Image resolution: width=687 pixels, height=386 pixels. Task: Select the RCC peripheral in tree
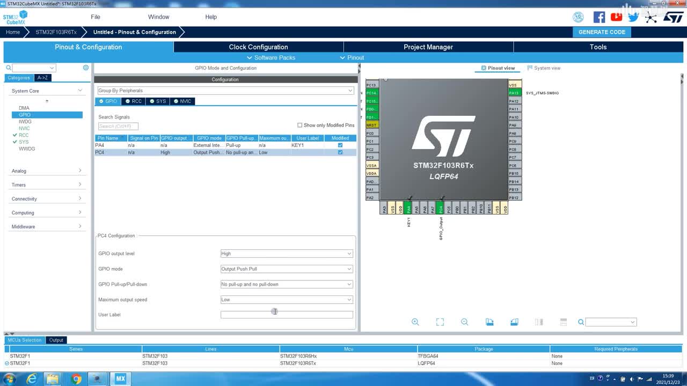[24, 135]
